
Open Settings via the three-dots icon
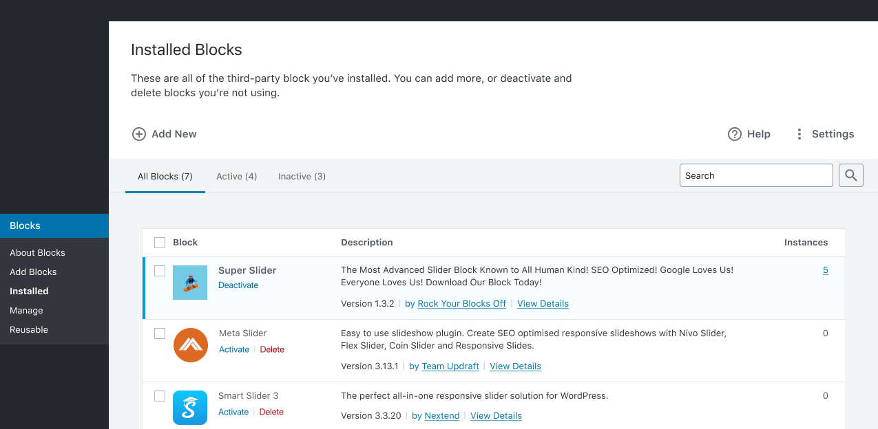pyautogui.click(x=799, y=134)
